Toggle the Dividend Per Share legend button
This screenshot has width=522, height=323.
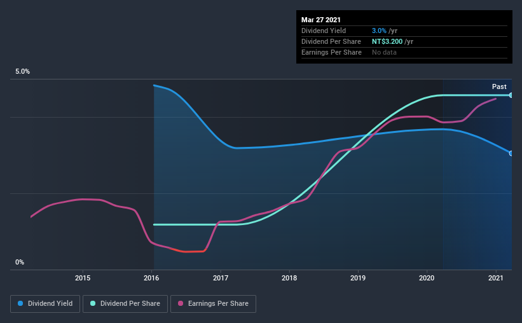125,304
